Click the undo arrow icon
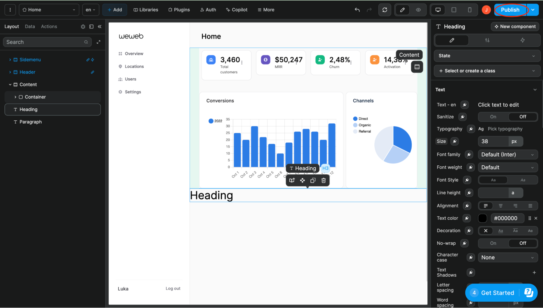The width and height of the screenshot is (543, 308). [357, 10]
